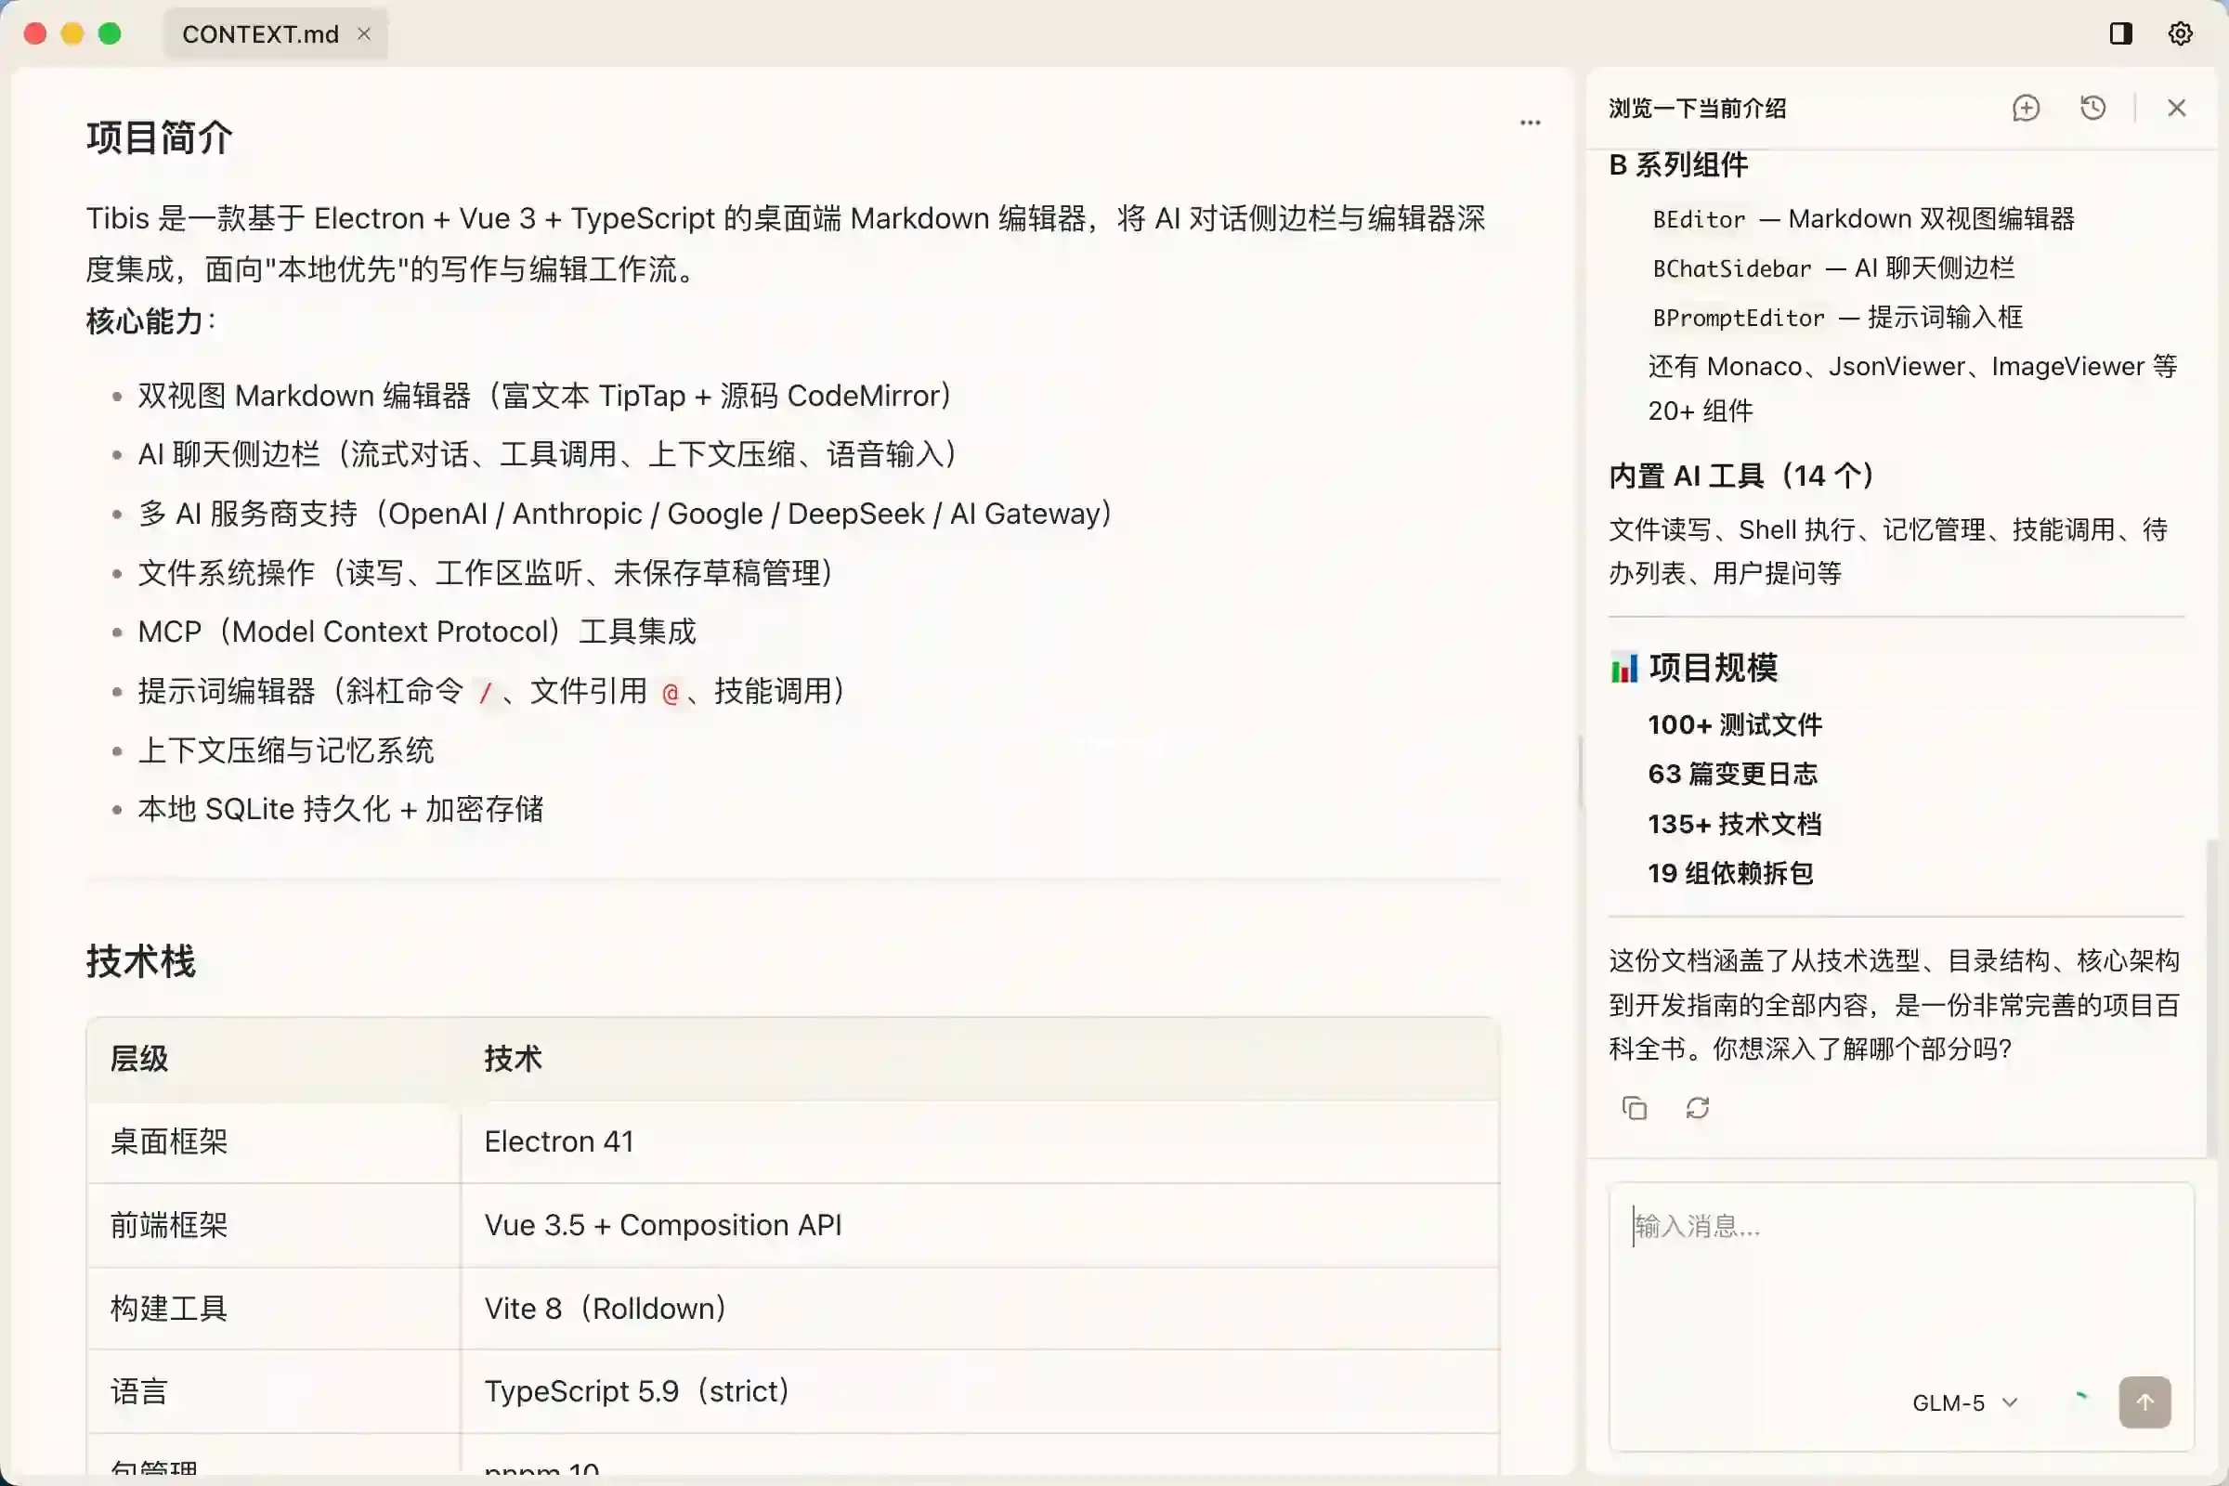Viewport: 2229px width, 1486px height.
Task: Open the GLM-5 model dropdown
Action: (1964, 1403)
